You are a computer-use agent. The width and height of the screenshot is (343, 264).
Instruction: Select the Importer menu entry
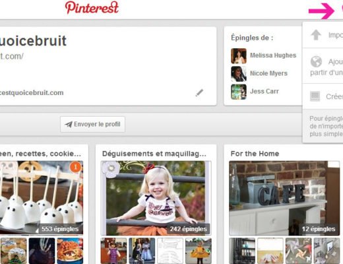[x=336, y=35]
